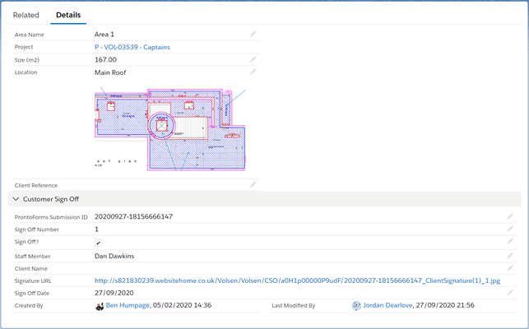Edit the Sign Off Number pencil icon

coord(510,229)
